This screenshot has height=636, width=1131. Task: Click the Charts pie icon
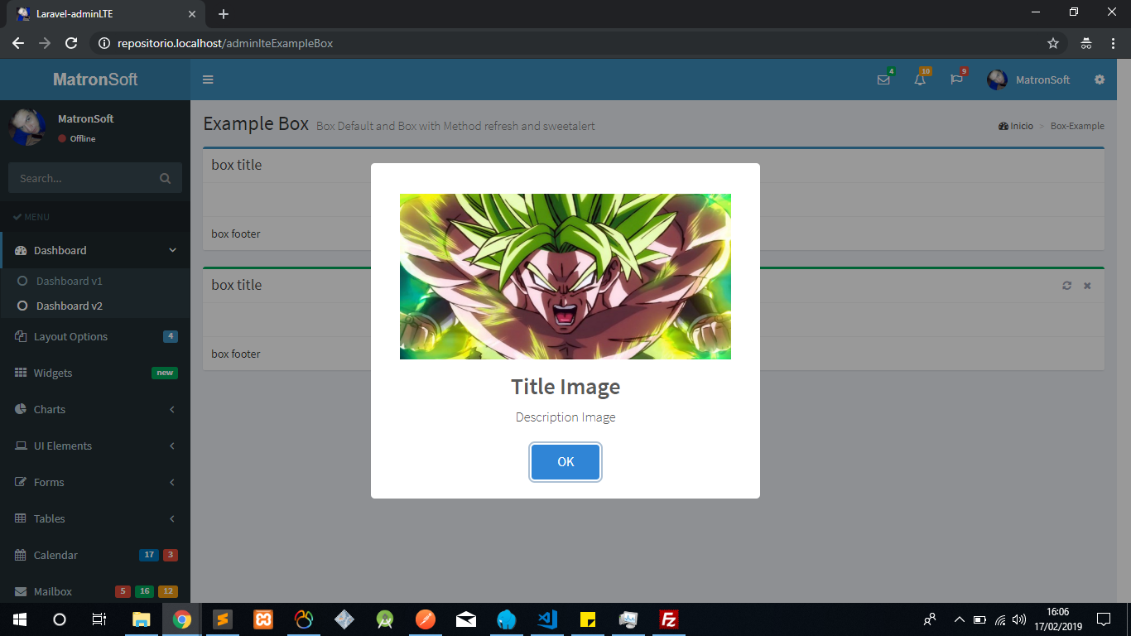(x=21, y=409)
